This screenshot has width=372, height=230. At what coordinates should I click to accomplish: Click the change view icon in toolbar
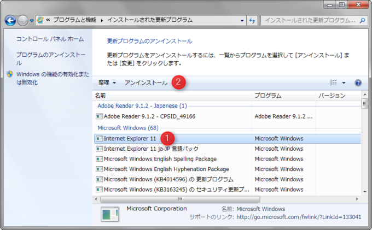[334, 83]
